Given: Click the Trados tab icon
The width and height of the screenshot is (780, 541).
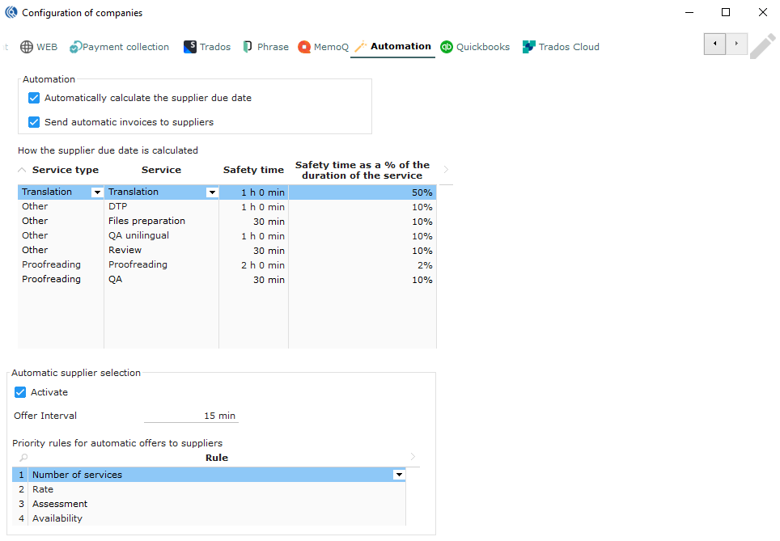Looking at the screenshot, I should click(190, 47).
